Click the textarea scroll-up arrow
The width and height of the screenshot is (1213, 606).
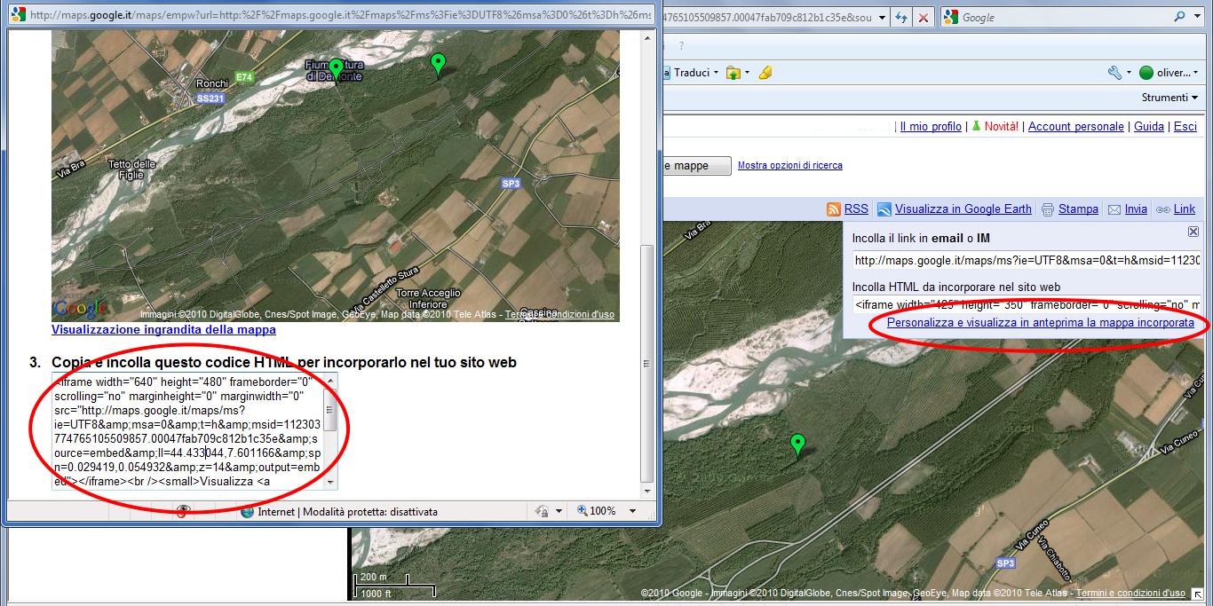point(330,381)
